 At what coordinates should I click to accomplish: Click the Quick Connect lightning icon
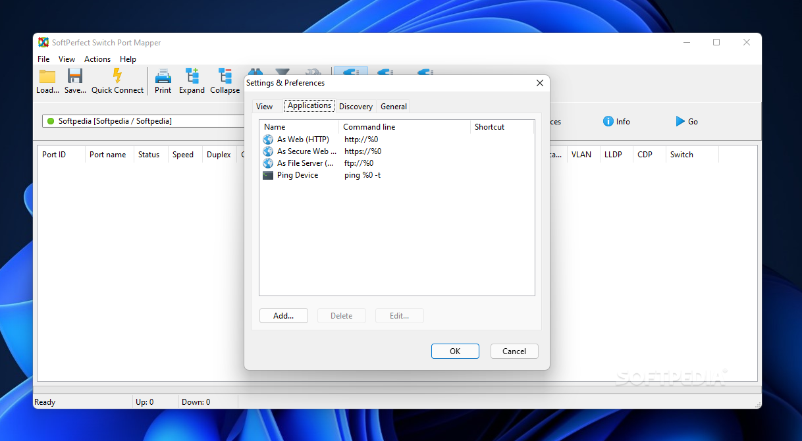[x=117, y=76]
